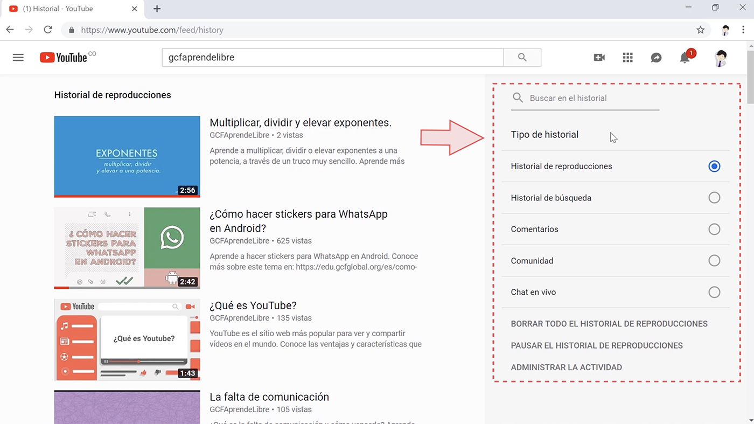Click PAUSAR EL HISTORIAL DE REPRODUCCIONES

pos(597,345)
